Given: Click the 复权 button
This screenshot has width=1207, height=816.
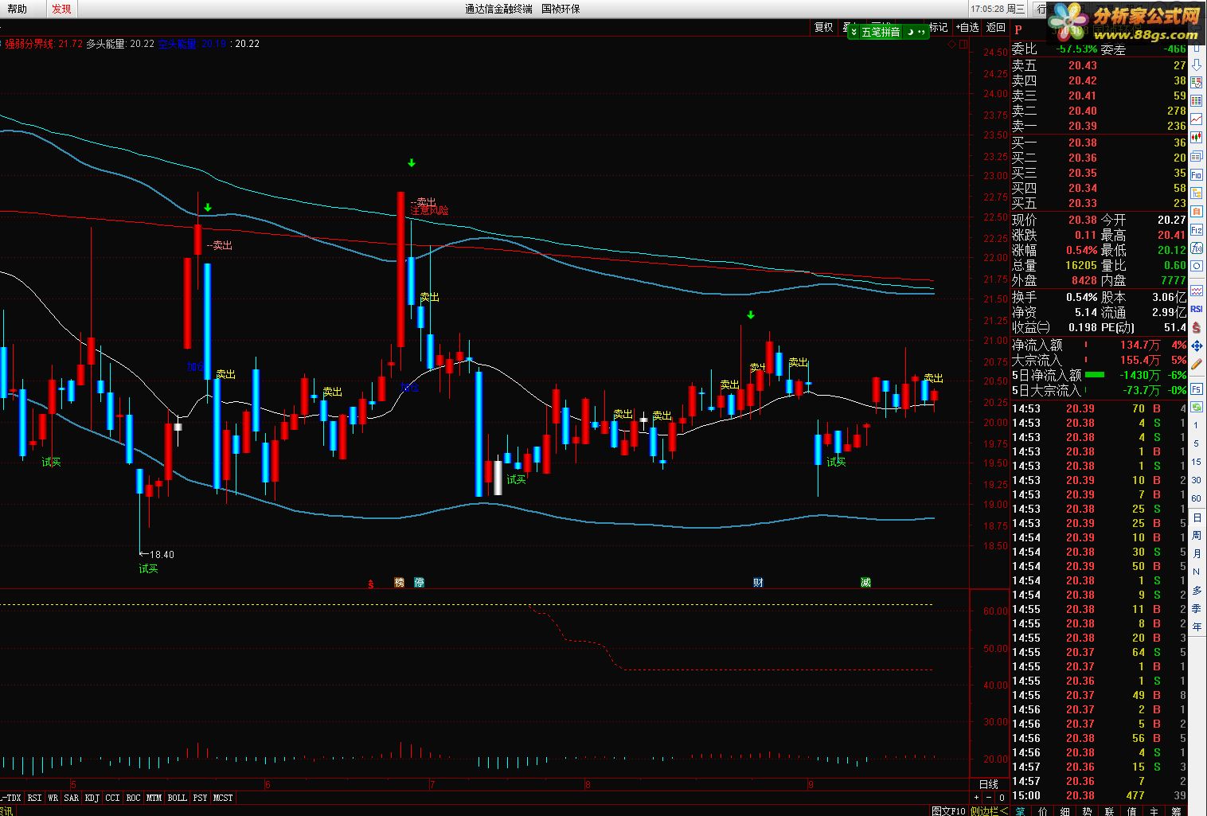Looking at the screenshot, I should pos(823,27).
